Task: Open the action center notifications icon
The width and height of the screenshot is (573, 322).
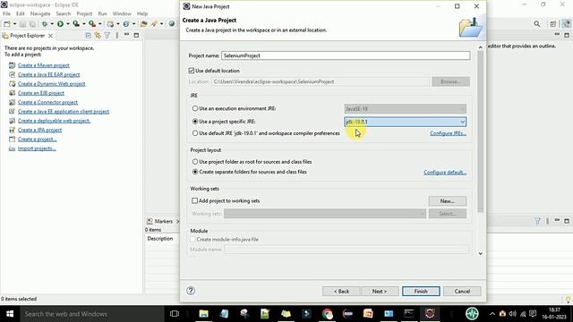Action: (533, 314)
